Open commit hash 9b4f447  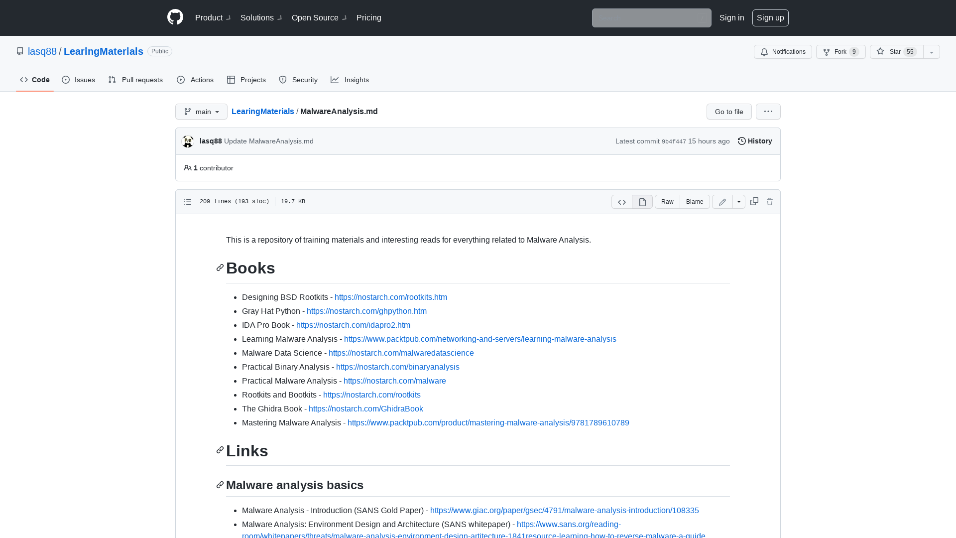tap(674, 141)
